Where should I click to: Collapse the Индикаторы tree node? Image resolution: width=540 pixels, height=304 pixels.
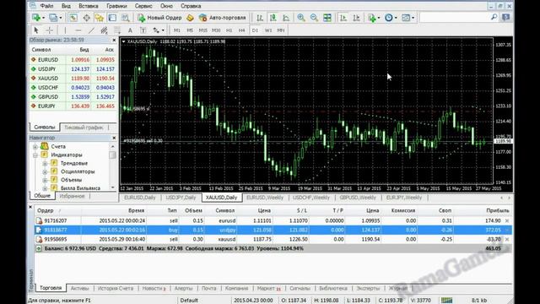point(35,155)
